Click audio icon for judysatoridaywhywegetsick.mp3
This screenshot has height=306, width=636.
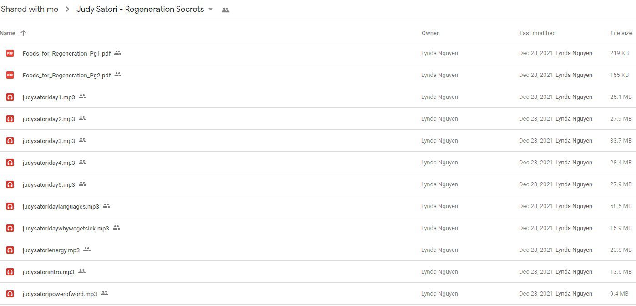click(x=10, y=228)
